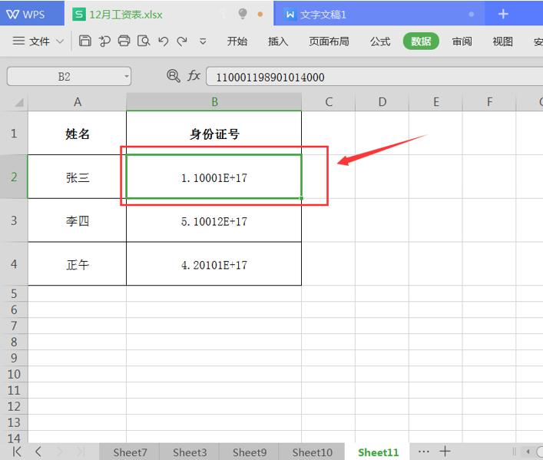Click cell containing 身份证号

click(214, 134)
